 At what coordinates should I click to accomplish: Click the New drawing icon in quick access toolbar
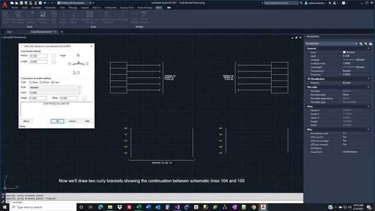point(12,3)
